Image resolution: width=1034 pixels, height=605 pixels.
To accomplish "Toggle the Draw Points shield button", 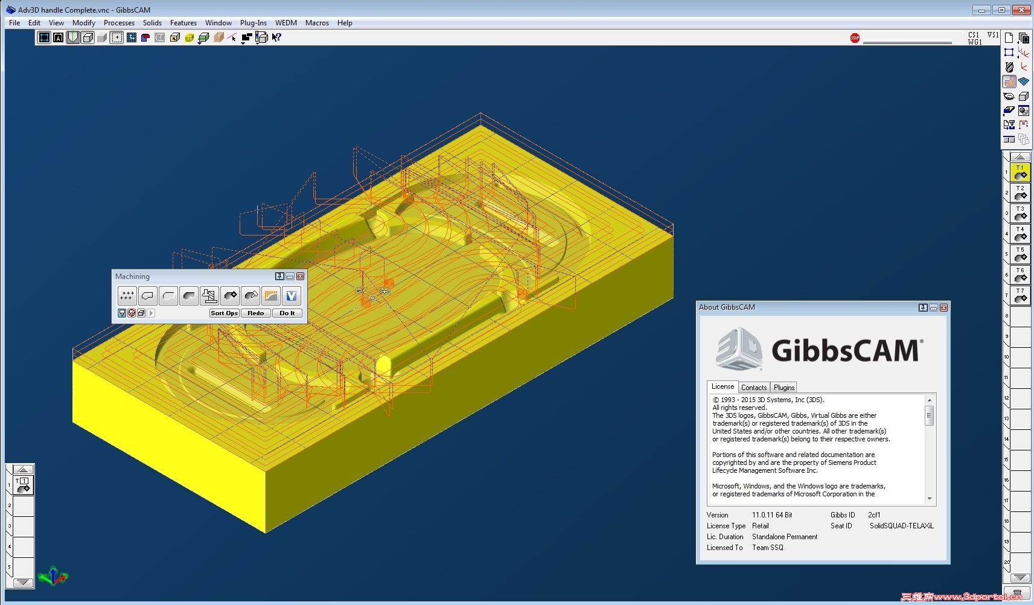I will (72, 37).
